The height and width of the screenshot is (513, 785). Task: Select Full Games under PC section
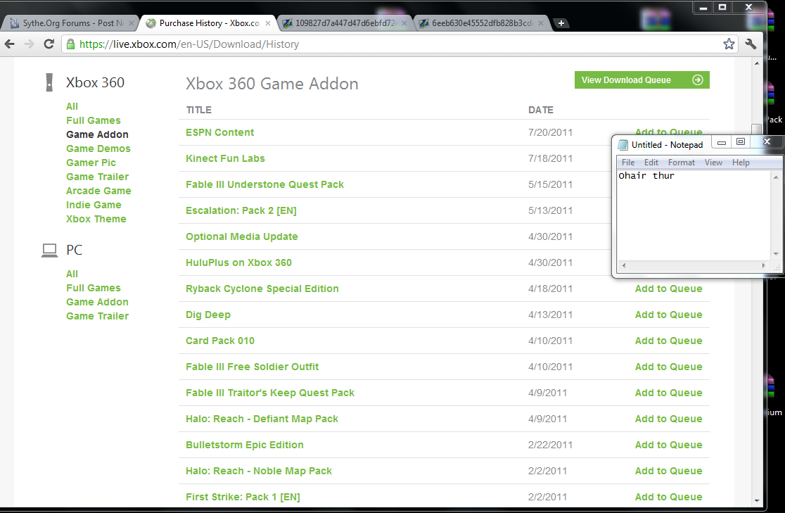(93, 288)
